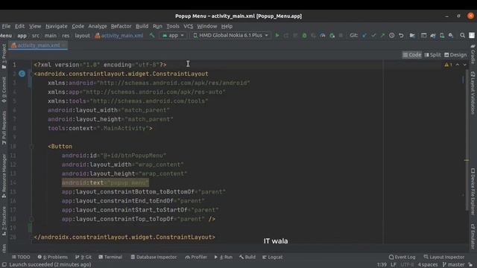Open the Refactor menu
This screenshot has height=268, width=477.
tap(121, 26)
